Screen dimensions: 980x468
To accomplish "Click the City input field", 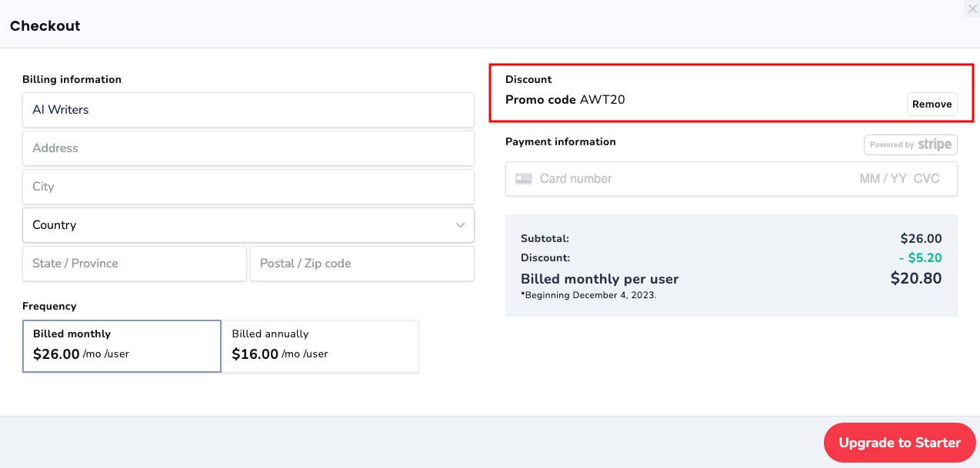I will (x=248, y=187).
